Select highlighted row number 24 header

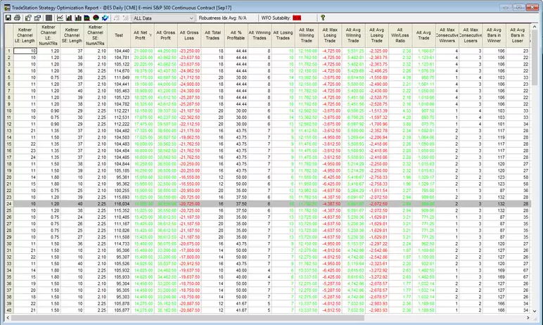point(9,204)
